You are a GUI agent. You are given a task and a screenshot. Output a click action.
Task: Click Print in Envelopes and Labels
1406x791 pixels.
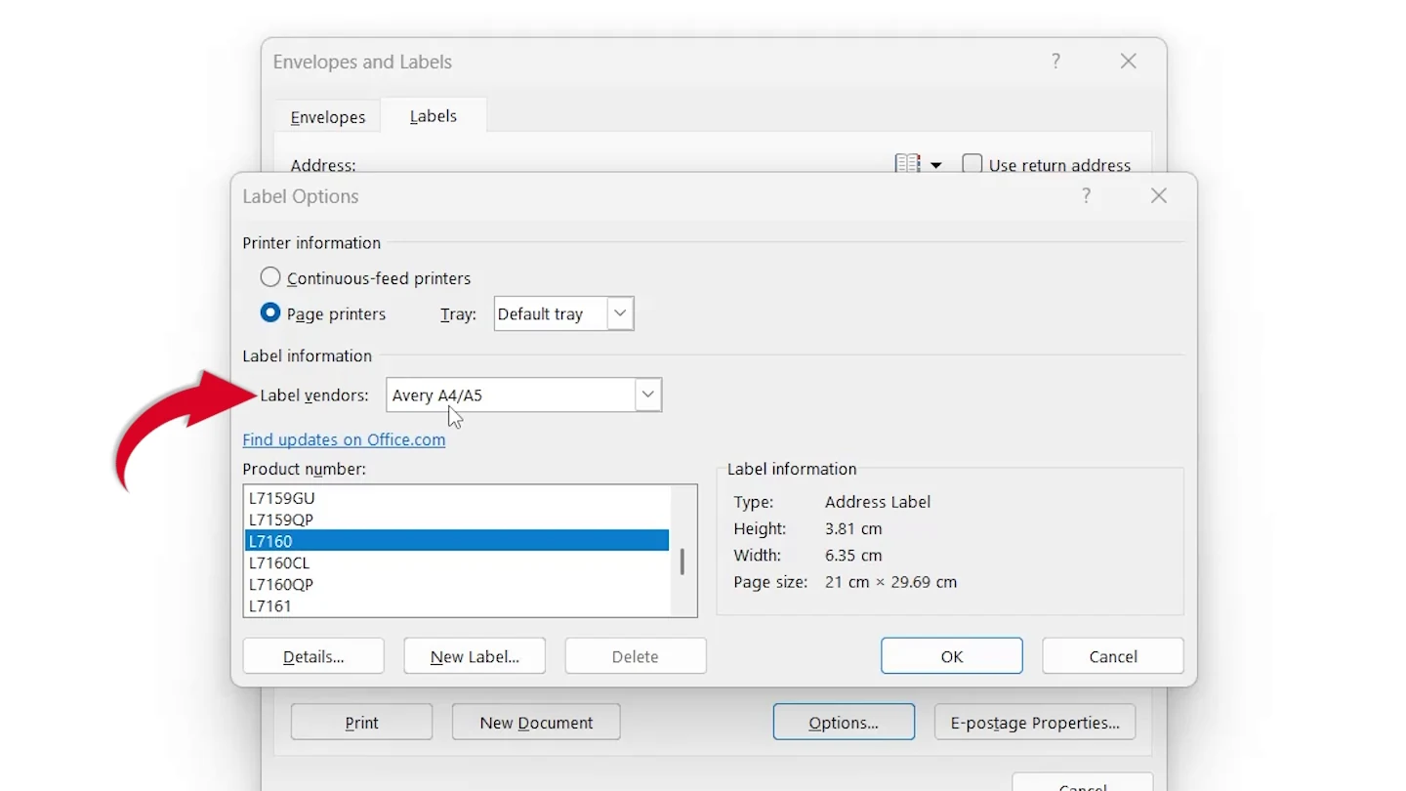coord(361,723)
